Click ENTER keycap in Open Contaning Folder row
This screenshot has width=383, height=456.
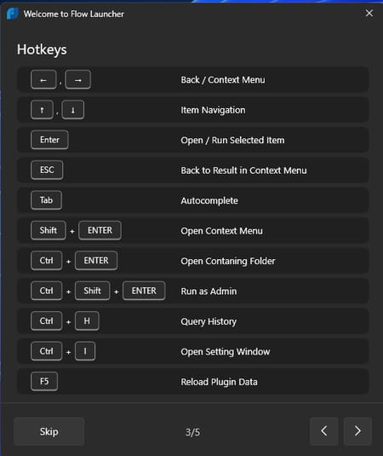pyautogui.click(x=96, y=261)
